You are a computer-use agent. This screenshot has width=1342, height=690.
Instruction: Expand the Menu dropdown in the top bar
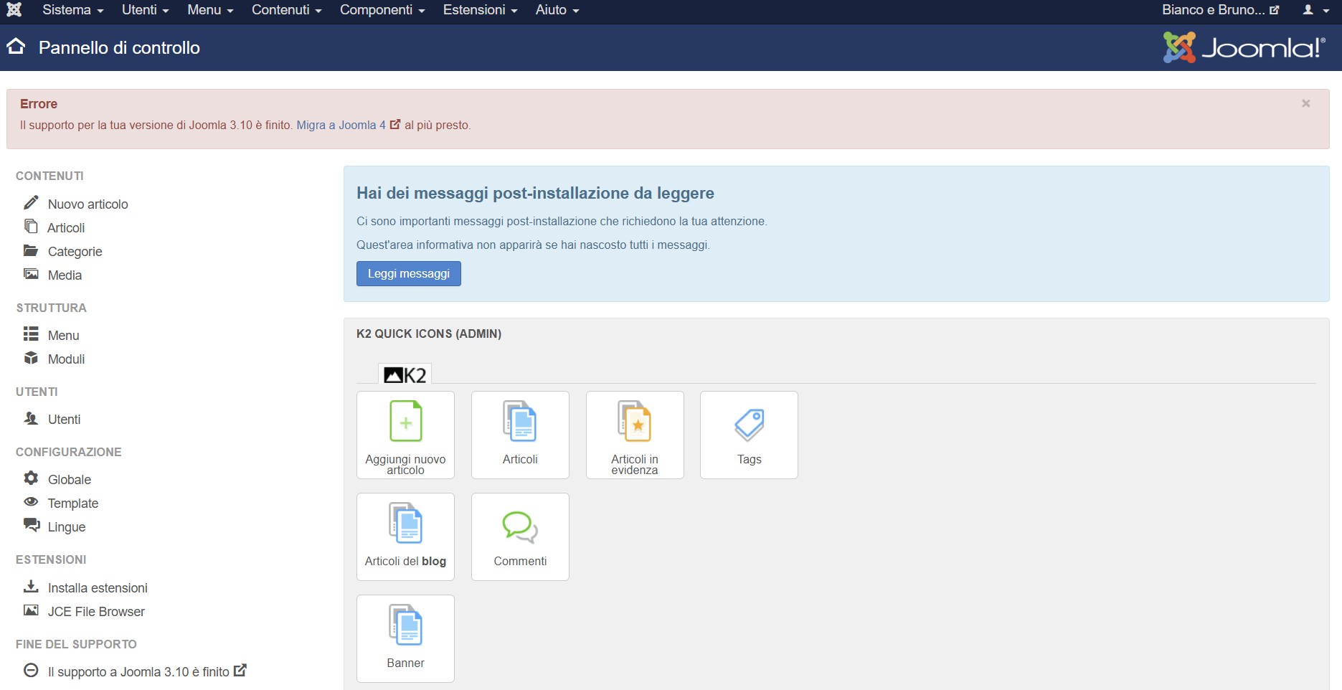coord(211,10)
